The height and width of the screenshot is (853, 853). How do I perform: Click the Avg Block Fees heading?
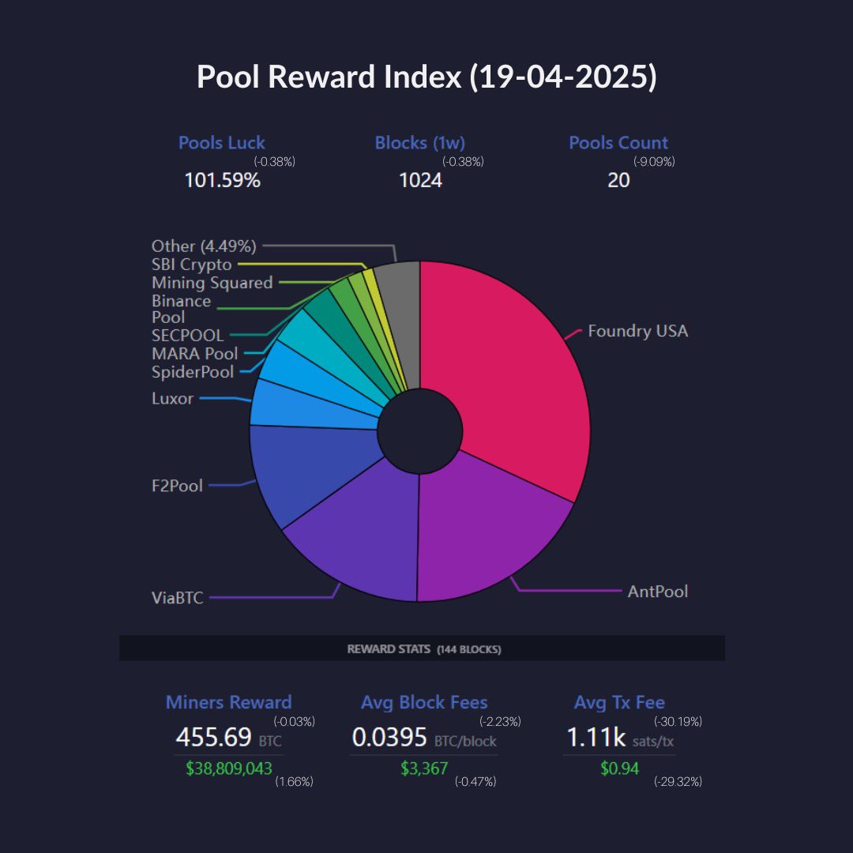coord(424,702)
